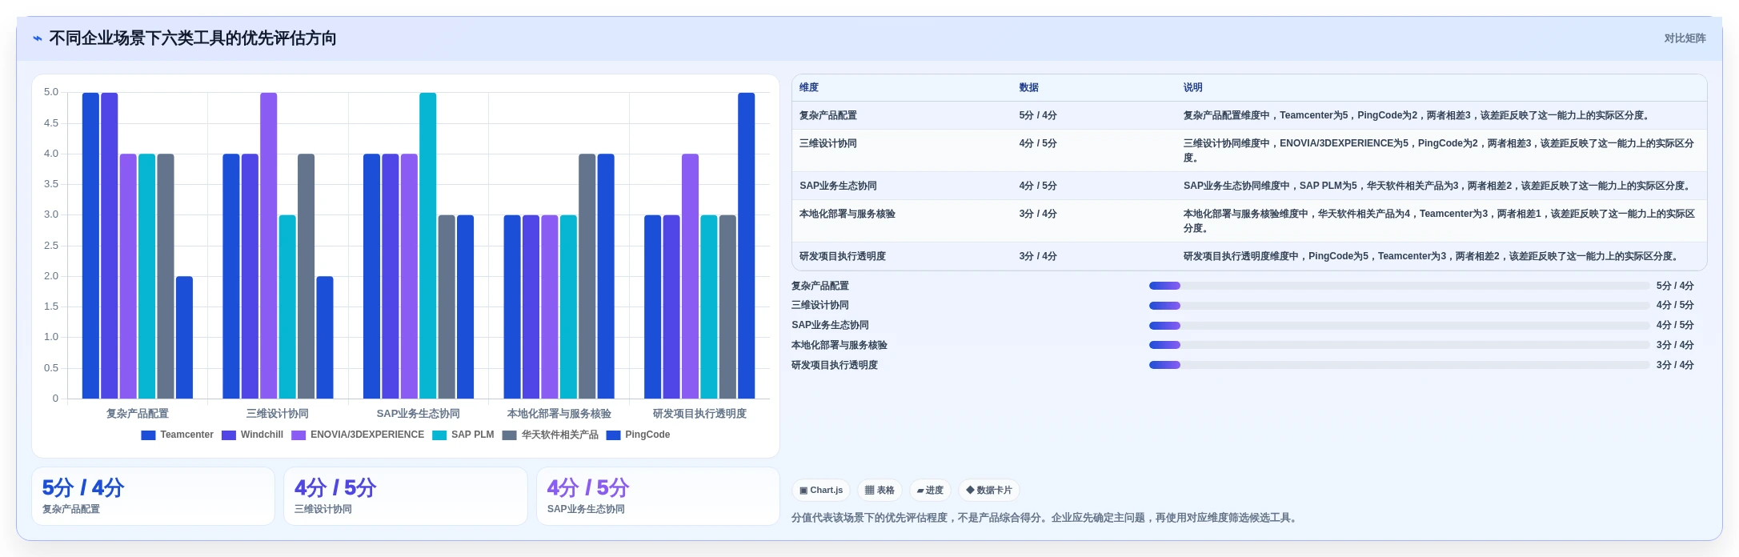The image size is (1739, 557).
Task: Click the 数据 value in the table's 本地化部署与服务核验 row
Action: [x=1038, y=214]
